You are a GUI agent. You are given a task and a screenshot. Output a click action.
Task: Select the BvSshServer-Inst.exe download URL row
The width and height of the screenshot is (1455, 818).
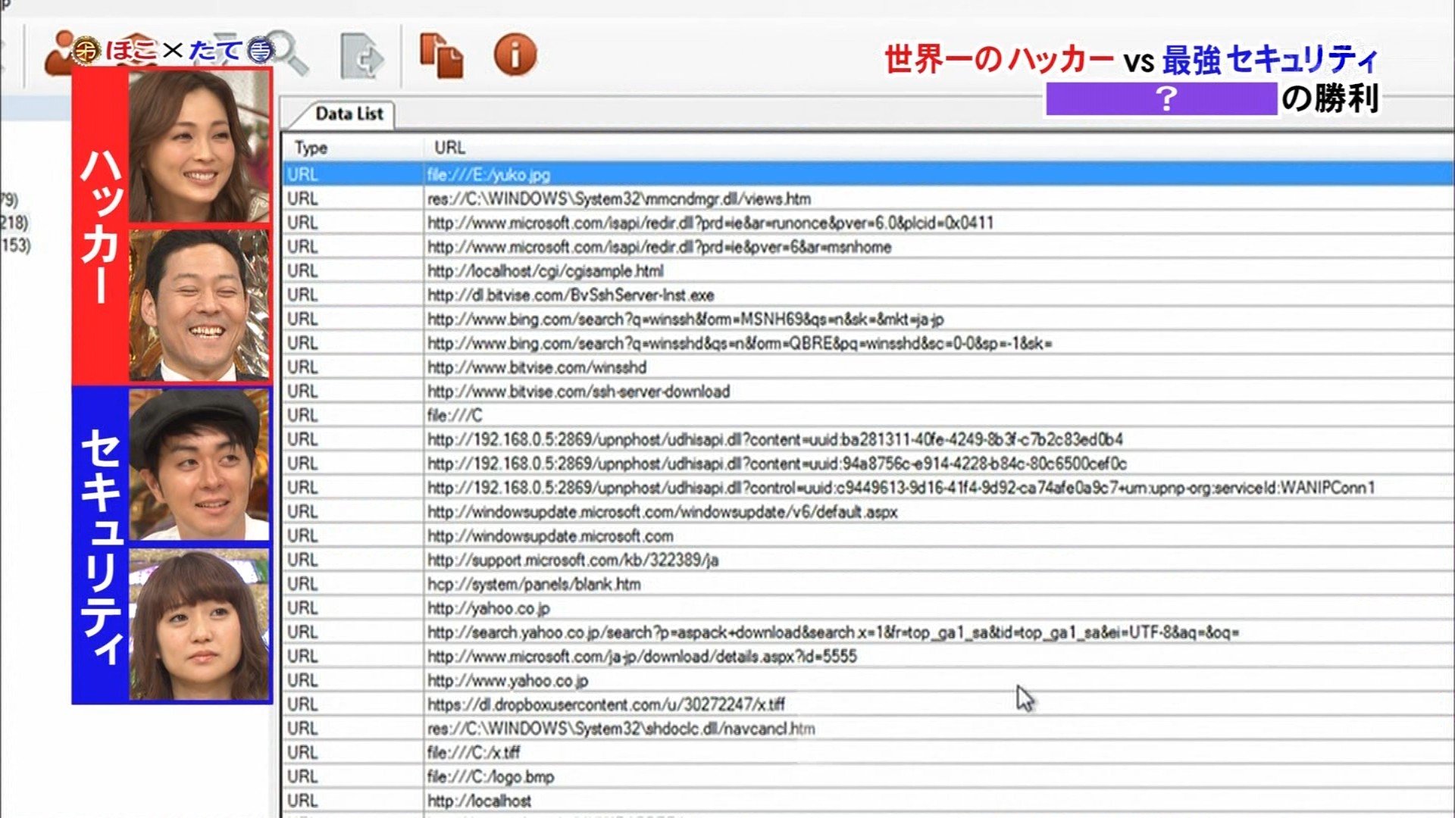(570, 295)
